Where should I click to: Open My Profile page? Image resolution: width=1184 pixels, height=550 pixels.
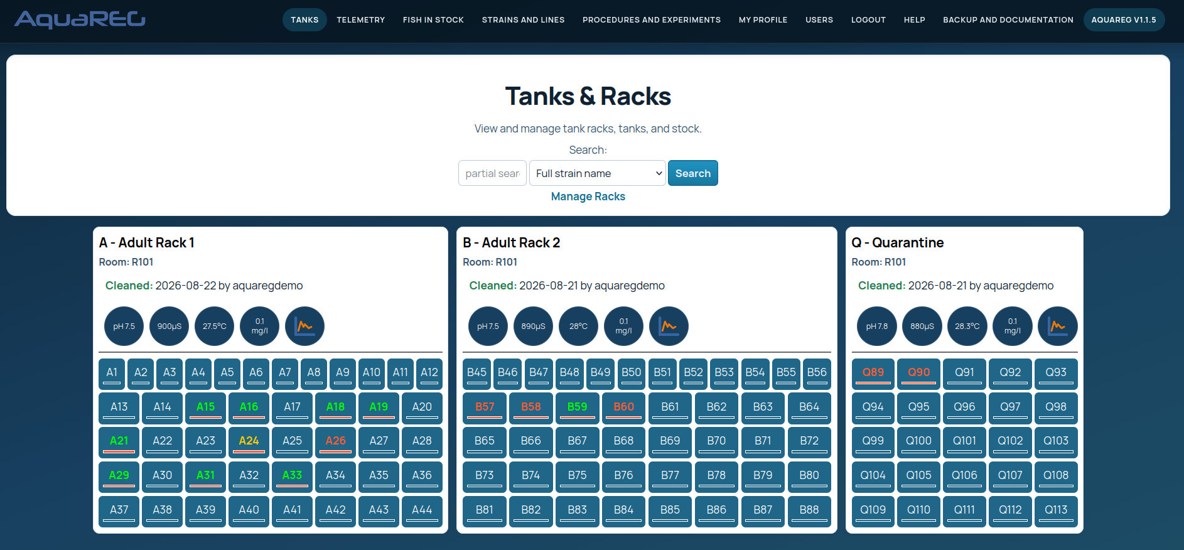tap(763, 20)
